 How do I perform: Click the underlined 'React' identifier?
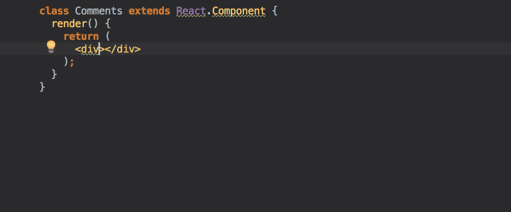click(x=191, y=11)
